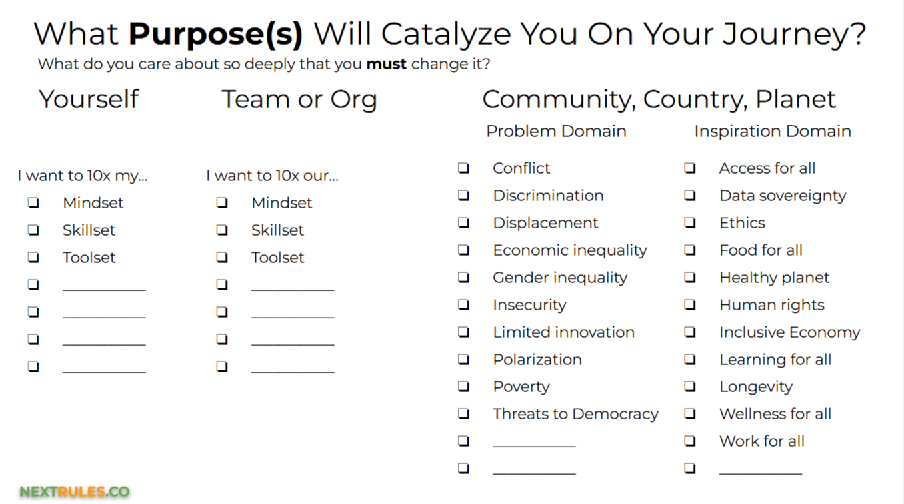
Task: Check the Mindset box under Yourself
Action: point(33,203)
